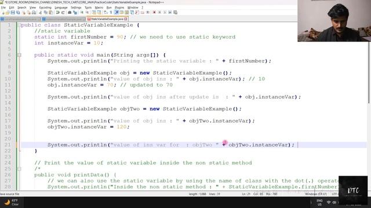Screen dimensions: 371x208
Task: Open the Settings menu
Action: tap(76, 8)
